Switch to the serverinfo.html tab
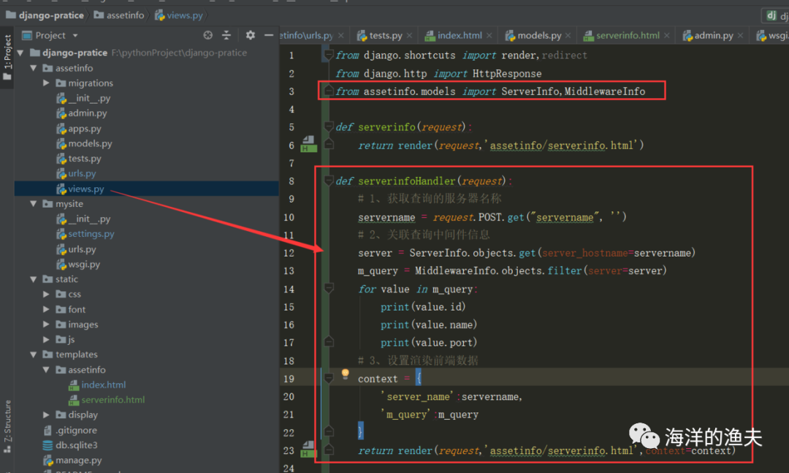Screen dimensions: 789x473 pyautogui.click(x=627, y=35)
